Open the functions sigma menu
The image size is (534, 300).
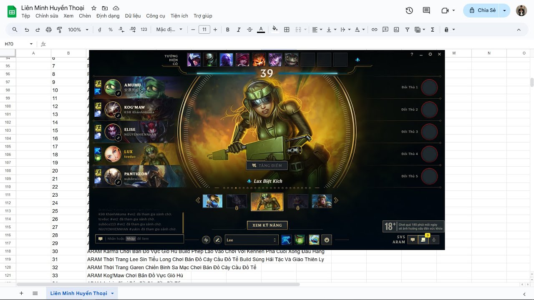tap(433, 30)
